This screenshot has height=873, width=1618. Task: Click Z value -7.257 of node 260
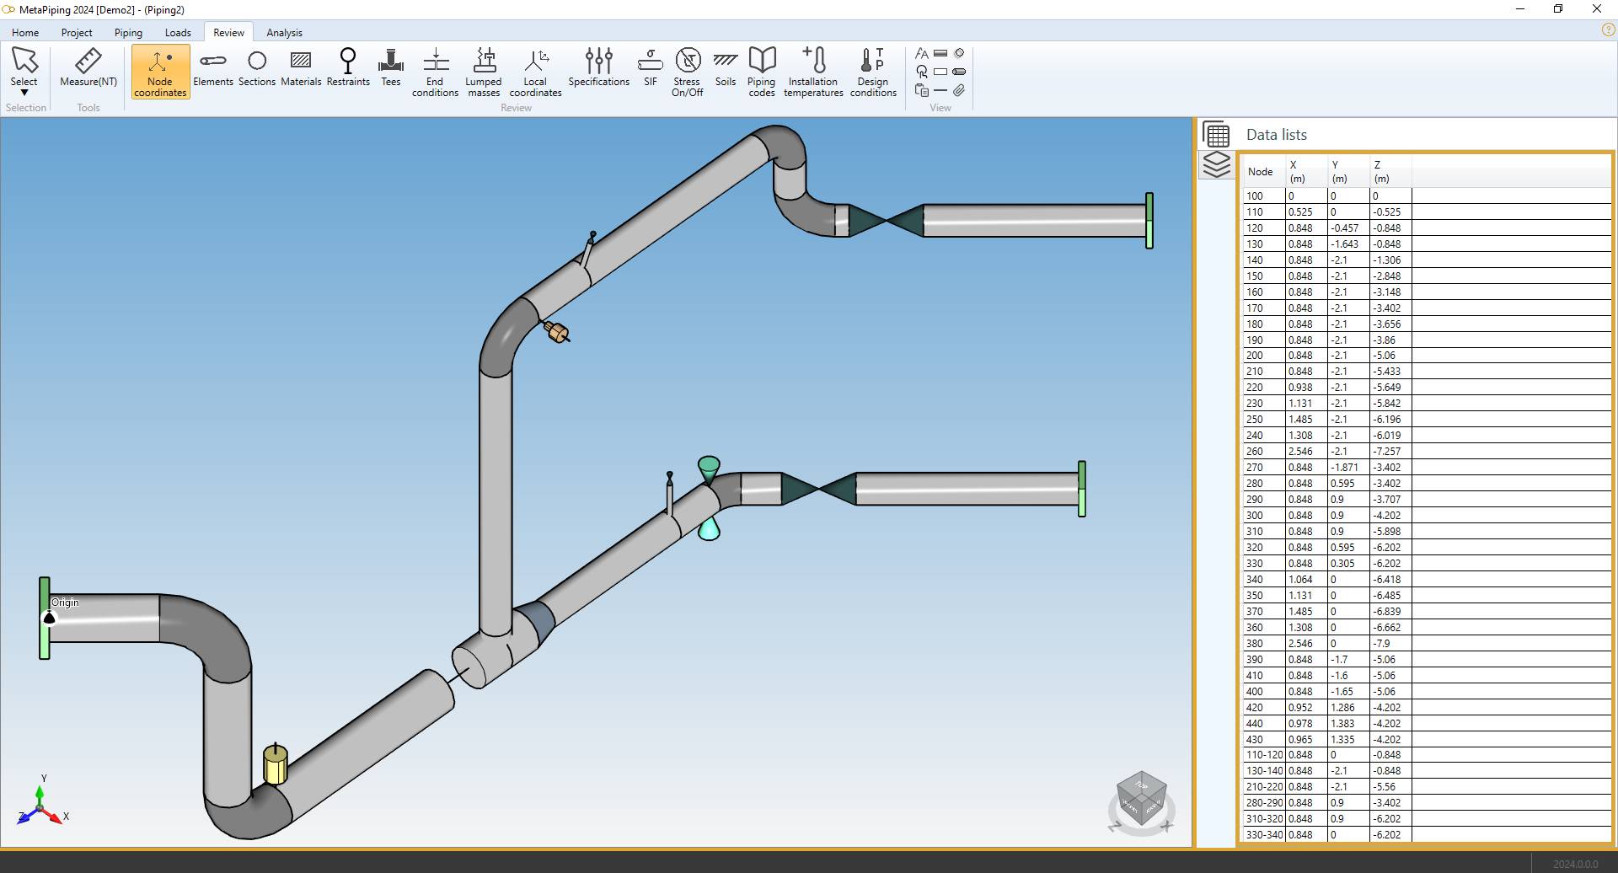pyautogui.click(x=1390, y=452)
